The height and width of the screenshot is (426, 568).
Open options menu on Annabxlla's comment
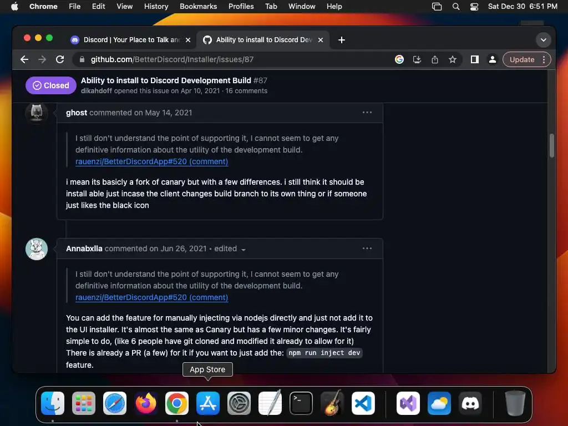point(367,248)
